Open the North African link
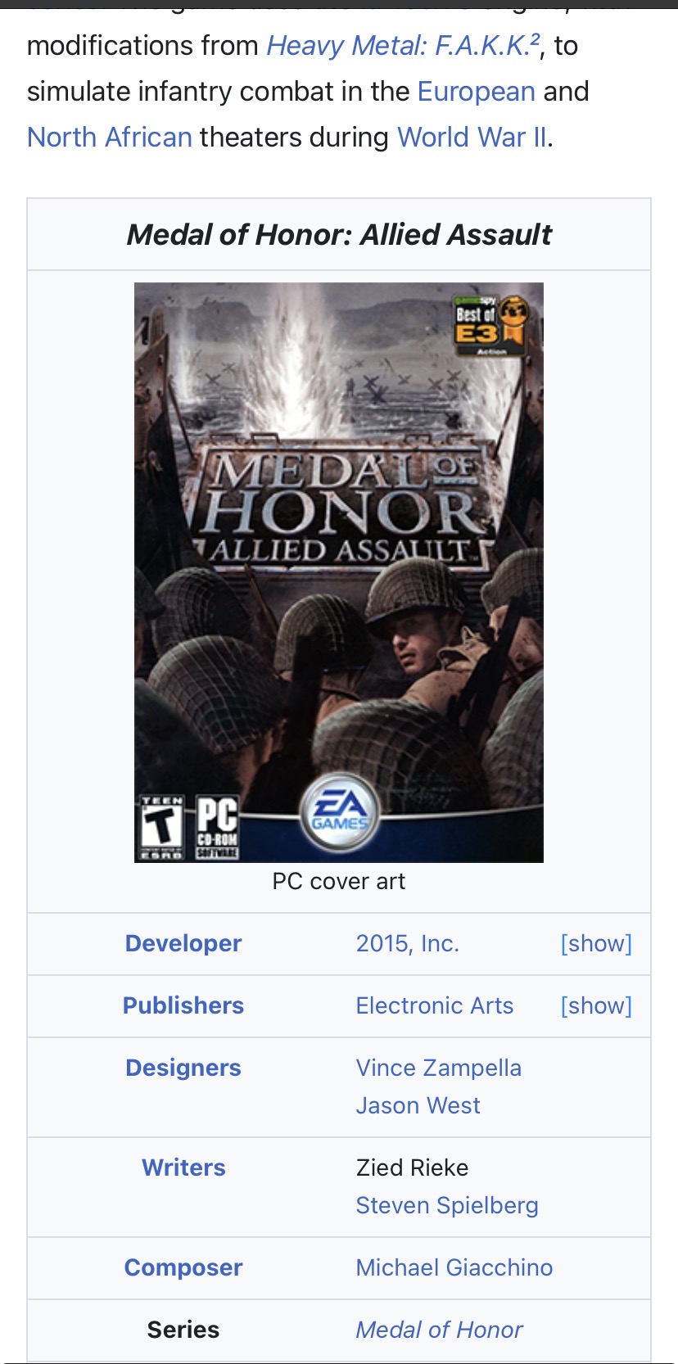This screenshot has width=678, height=1364. point(110,137)
